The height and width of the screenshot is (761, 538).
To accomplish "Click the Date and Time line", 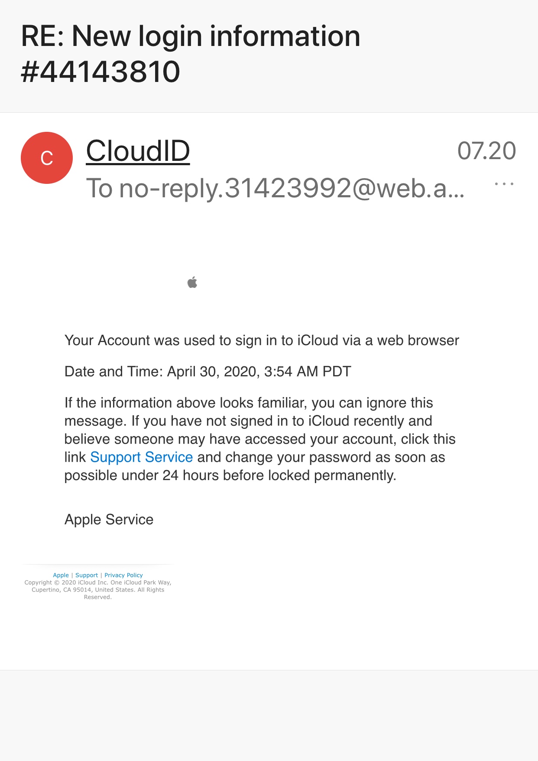I will [x=207, y=372].
